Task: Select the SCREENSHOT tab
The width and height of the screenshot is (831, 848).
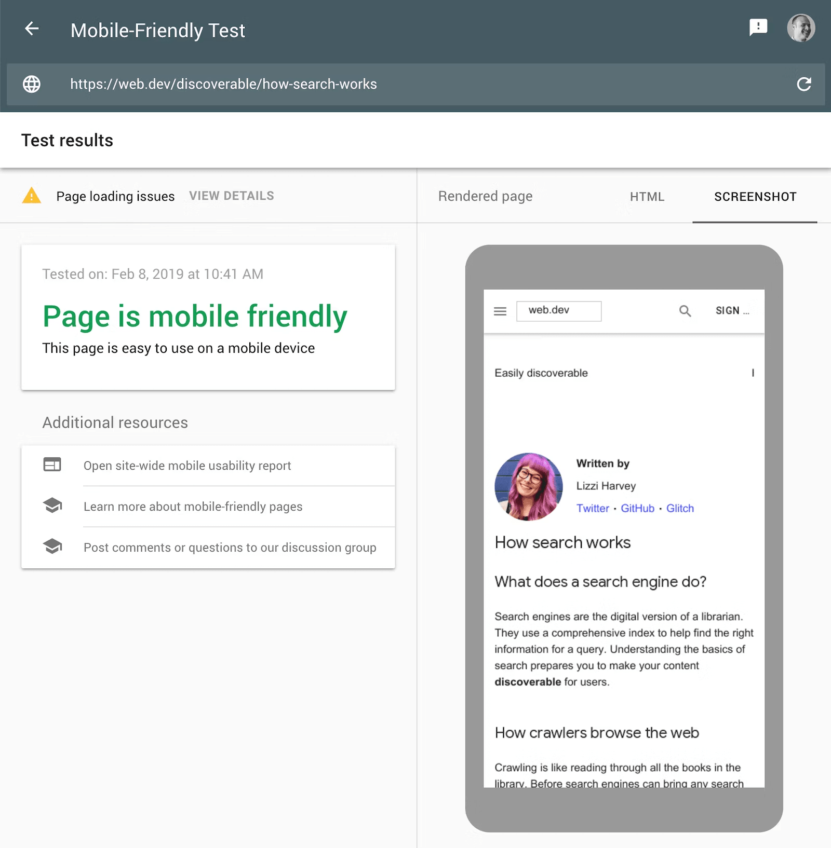Action: click(x=755, y=197)
